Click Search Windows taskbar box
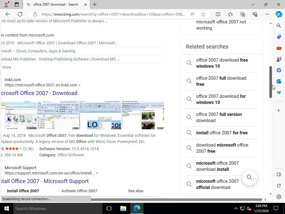 click(58, 208)
